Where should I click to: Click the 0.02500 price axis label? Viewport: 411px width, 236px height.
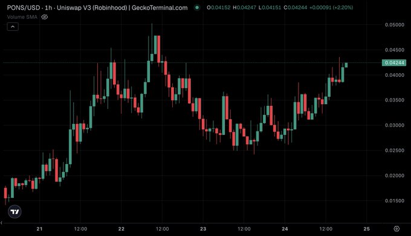click(x=395, y=151)
